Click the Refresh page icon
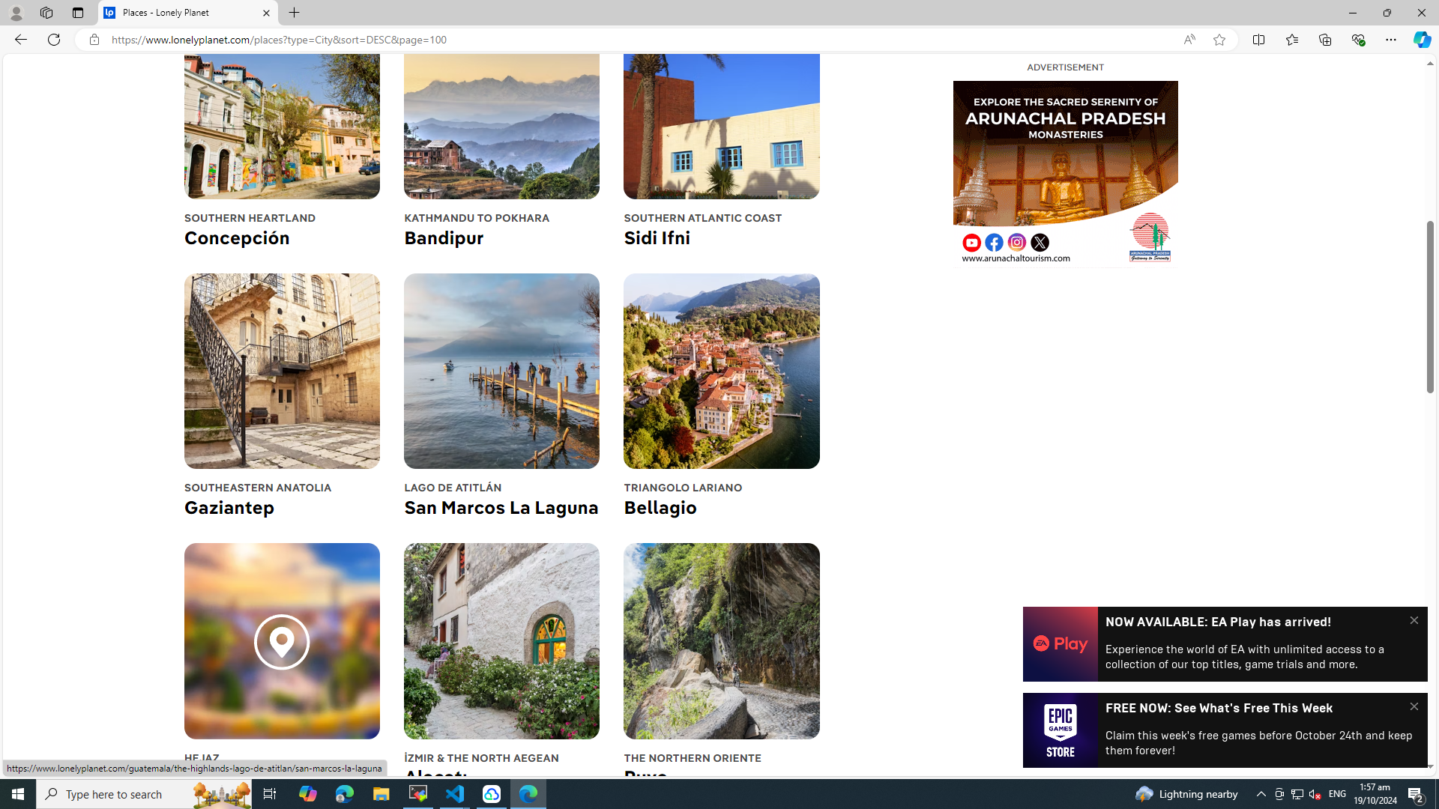This screenshot has height=809, width=1439. 54,40
